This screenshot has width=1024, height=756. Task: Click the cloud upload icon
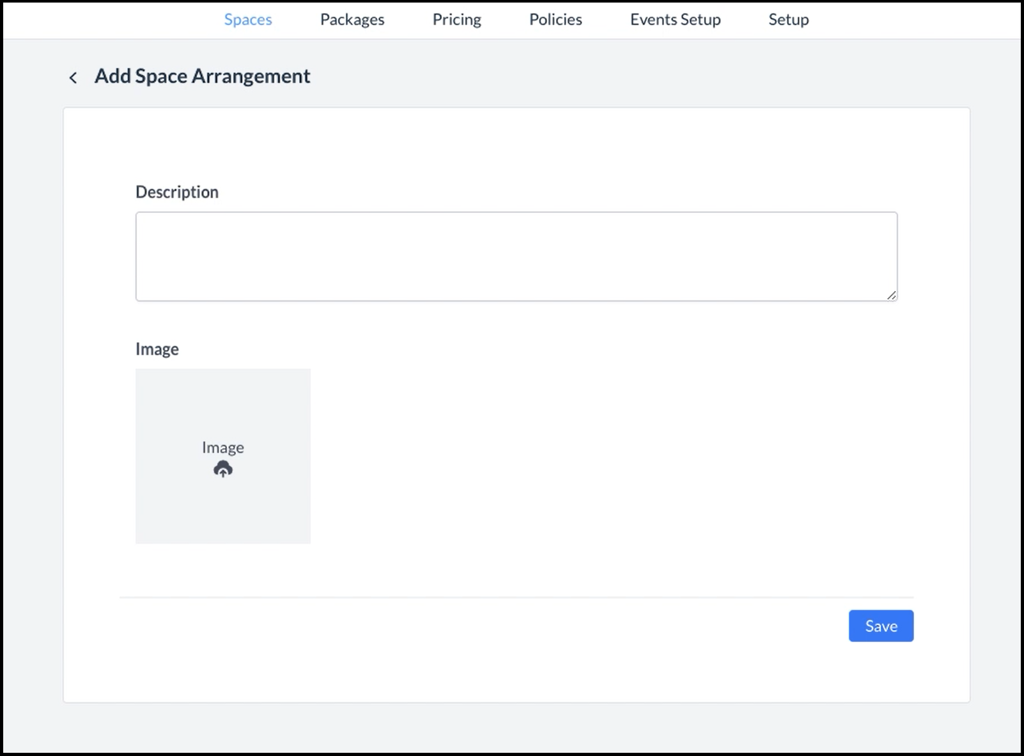click(222, 469)
